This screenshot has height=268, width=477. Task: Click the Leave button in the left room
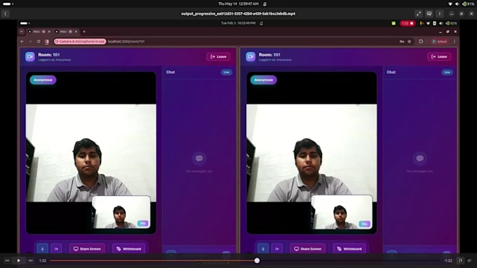[218, 57]
